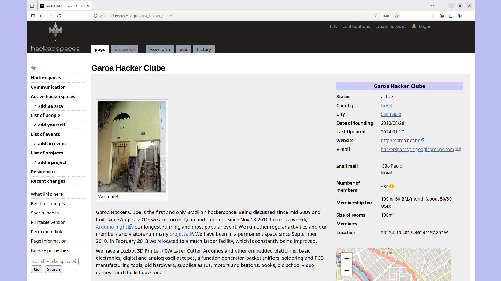
Task: Zoom out on the map with minus button
Action: pos(347,270)
